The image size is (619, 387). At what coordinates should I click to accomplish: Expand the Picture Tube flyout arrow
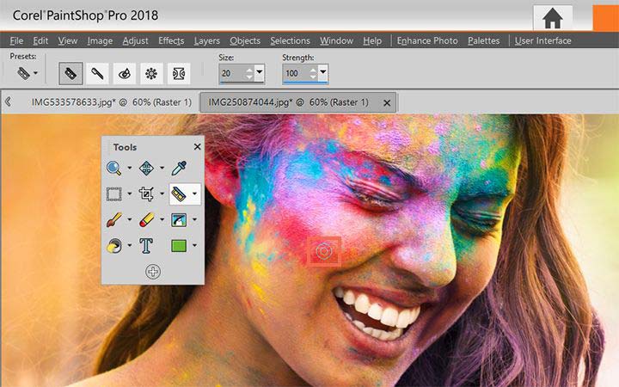pyautogui.click(x=194, y=219)
